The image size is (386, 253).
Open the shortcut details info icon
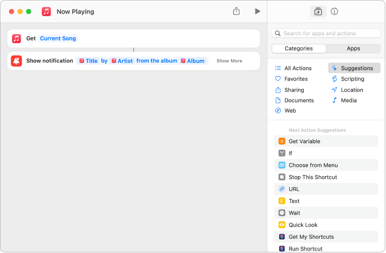coord(334,12)
